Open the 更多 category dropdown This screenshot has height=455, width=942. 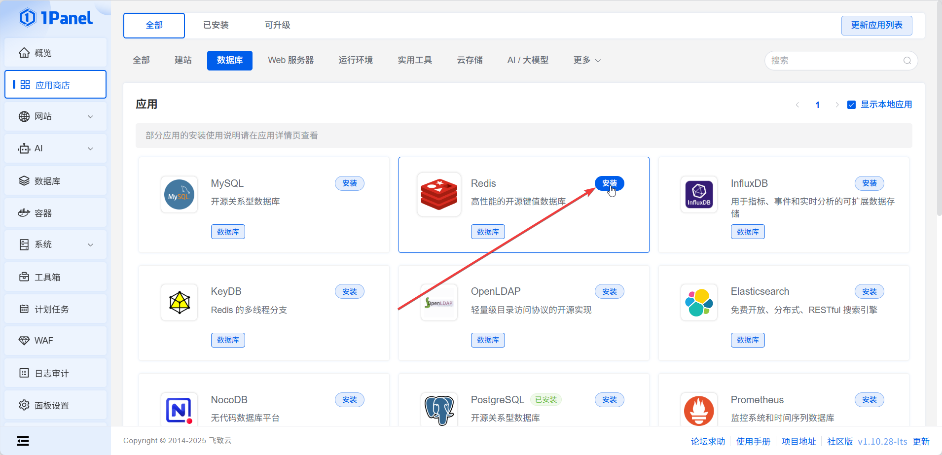[587, 60]
